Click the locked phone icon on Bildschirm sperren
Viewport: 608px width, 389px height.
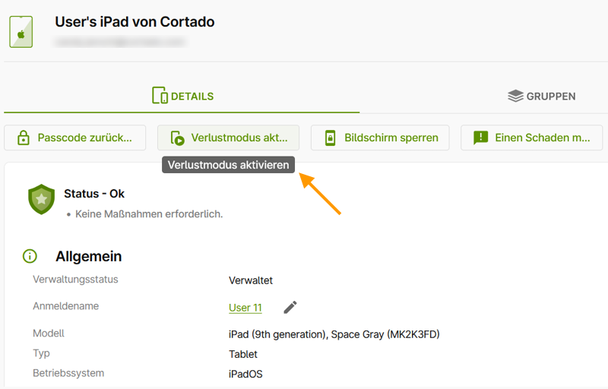coord(330,138)
